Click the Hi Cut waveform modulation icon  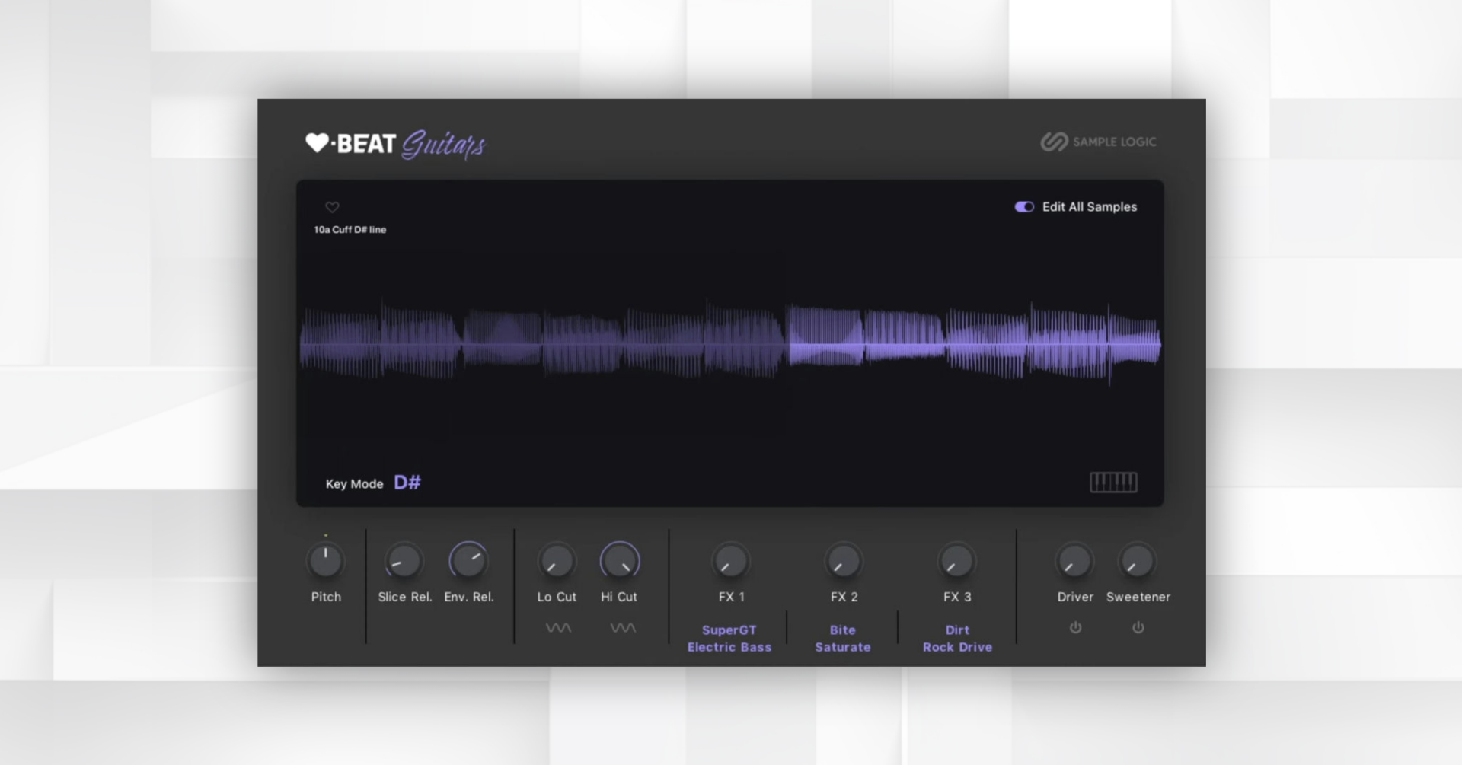click(623, 628)
